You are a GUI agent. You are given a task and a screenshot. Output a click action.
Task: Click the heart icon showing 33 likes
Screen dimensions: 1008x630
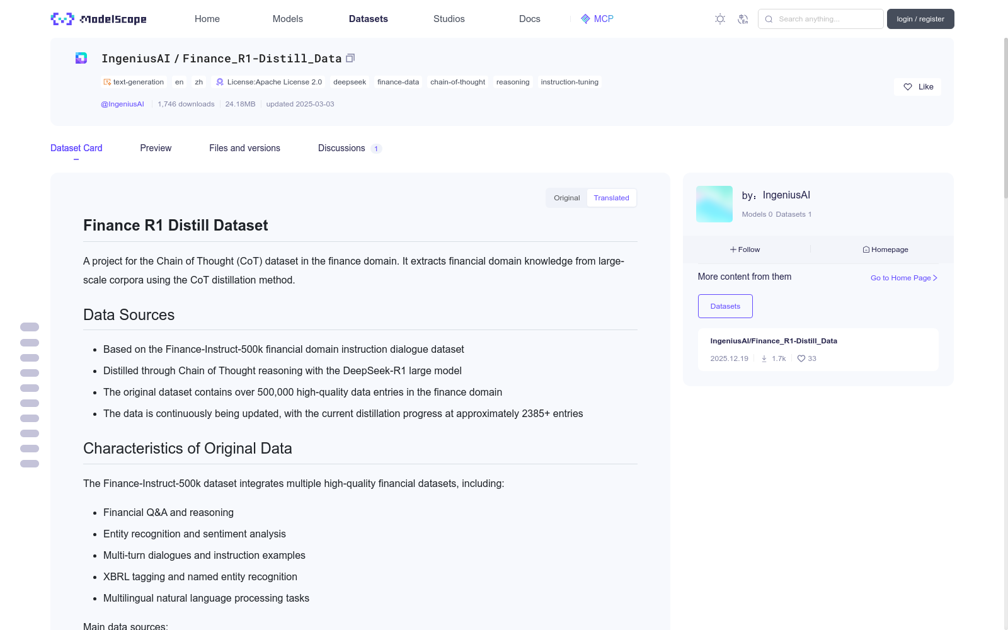click(801, 358)
